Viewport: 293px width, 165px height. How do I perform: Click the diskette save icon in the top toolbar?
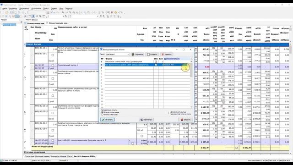coord(11,12)
